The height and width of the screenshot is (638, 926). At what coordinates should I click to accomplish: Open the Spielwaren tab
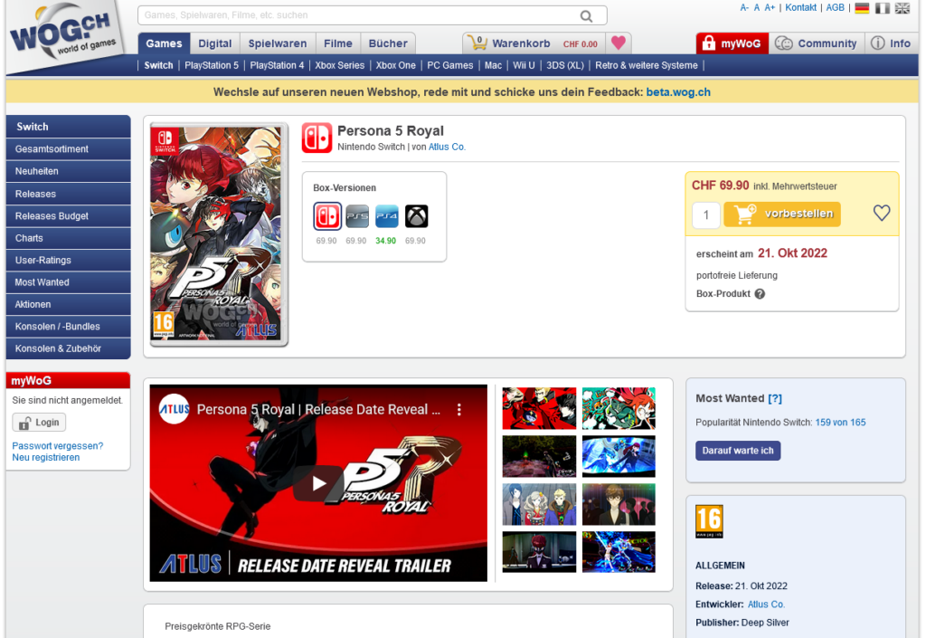click(278, 43)
